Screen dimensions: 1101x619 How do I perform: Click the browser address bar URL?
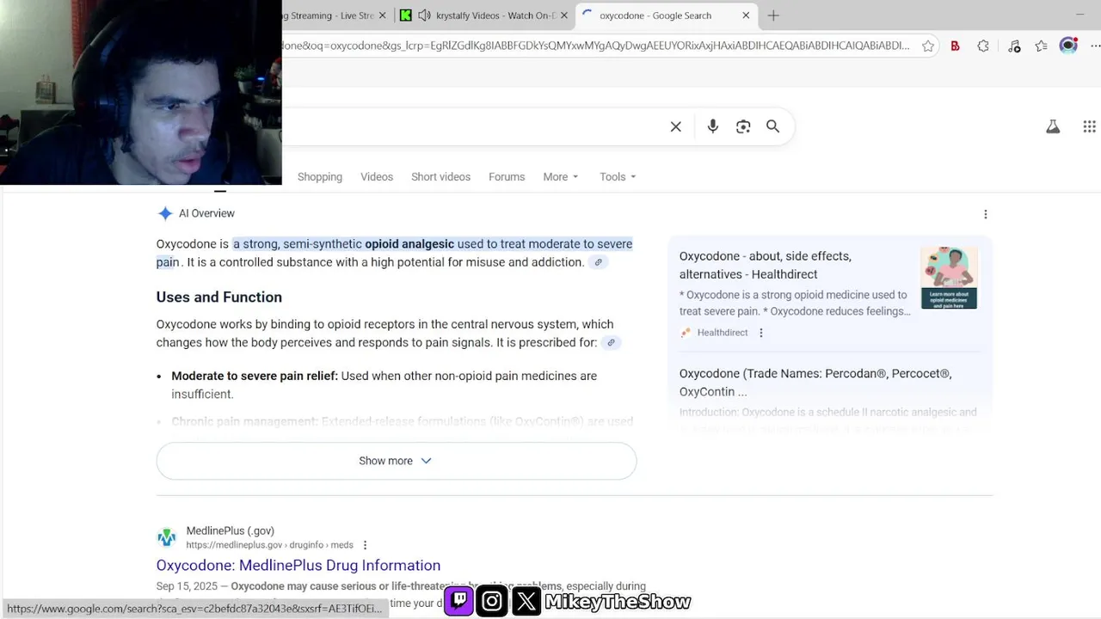594,46
